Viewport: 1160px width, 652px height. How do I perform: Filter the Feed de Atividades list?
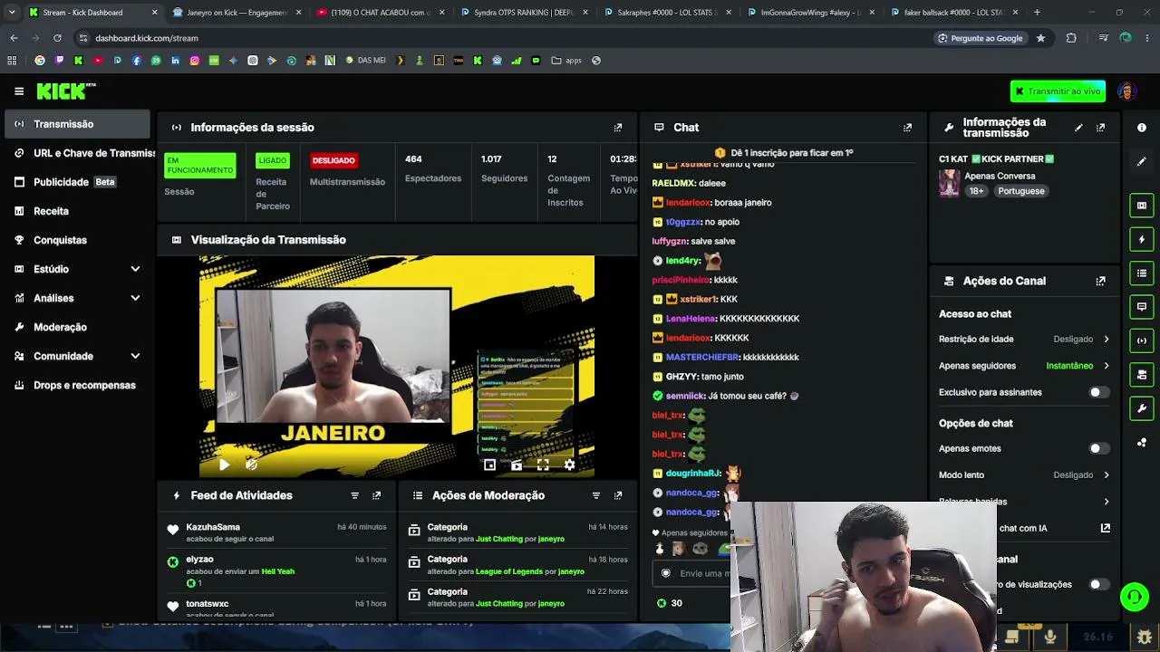[354, 495]
